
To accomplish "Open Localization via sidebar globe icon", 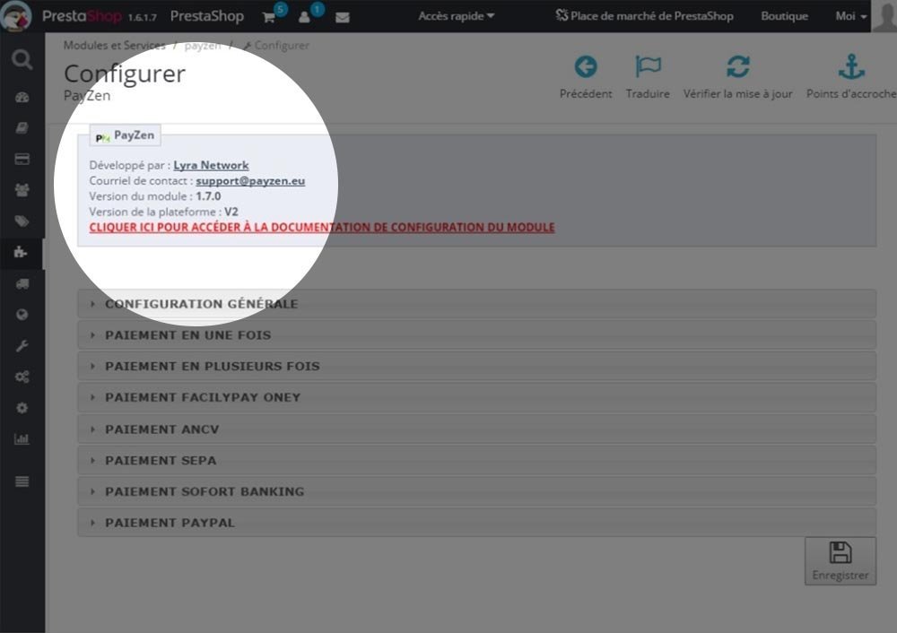I will pos(22,315).
